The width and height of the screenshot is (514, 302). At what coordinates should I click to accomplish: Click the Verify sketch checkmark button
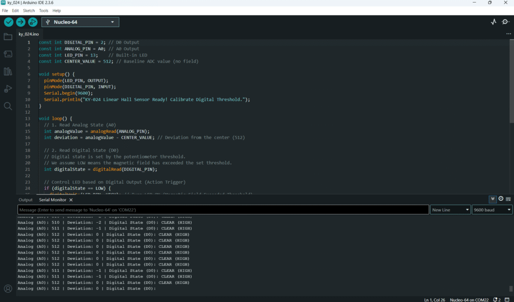point(9,22)
